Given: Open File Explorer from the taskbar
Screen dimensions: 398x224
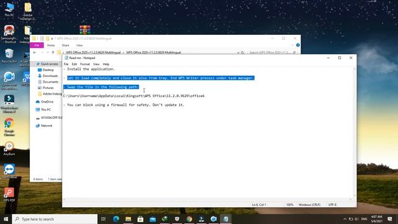Looking at the screenshot, I should pos(128,219).
